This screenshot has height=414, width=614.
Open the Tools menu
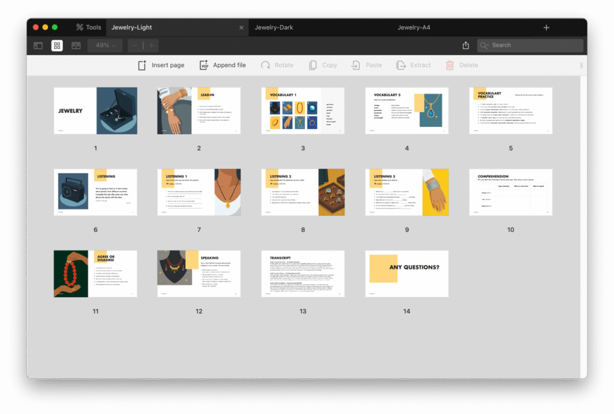[x=88, y=28]
